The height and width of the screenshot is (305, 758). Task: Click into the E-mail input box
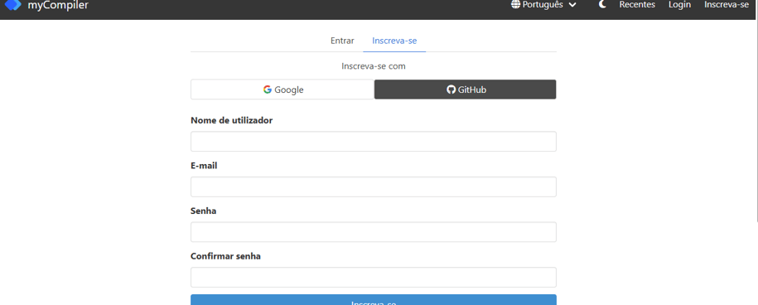click(x=373, y=186)
